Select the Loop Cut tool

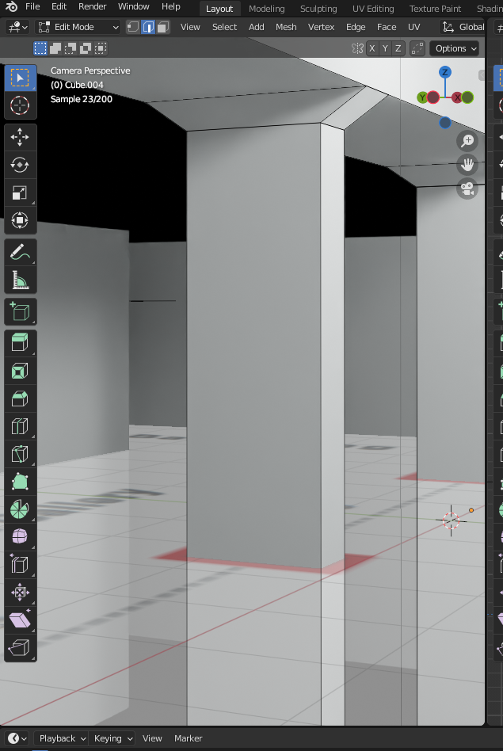(20, 426)
